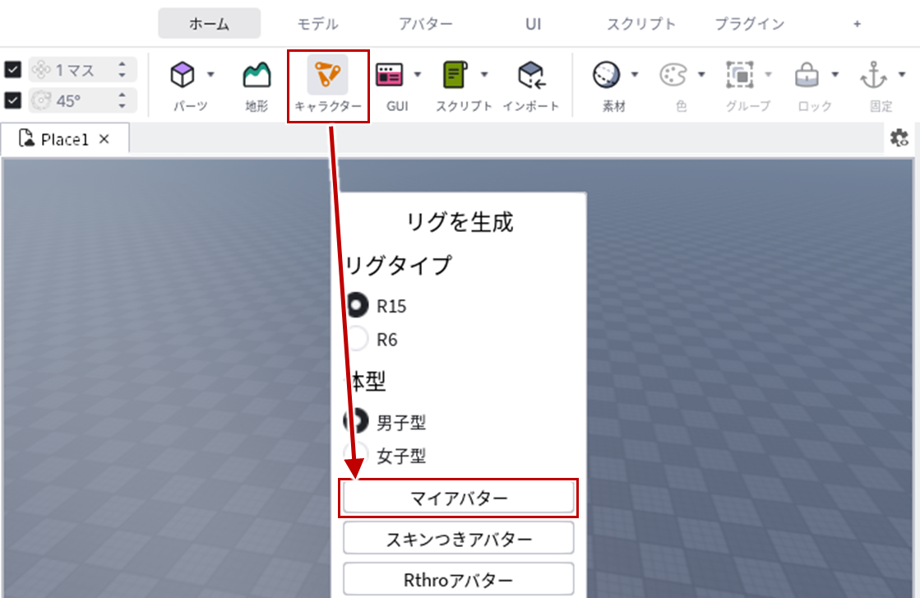Switch to the UI tab
The image size is (920, 598).
point(533,24)
